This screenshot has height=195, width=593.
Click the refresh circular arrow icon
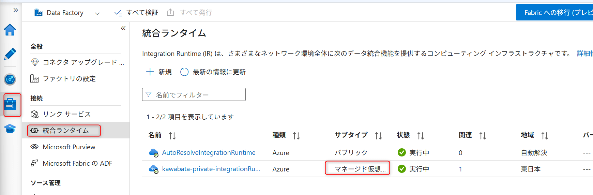pyautogui.click(x=184, y=72)
